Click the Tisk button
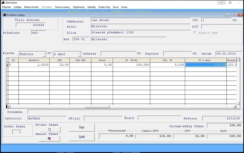This screenshot has height=153, width=244. pyautogui.click(x=81, y=127)
